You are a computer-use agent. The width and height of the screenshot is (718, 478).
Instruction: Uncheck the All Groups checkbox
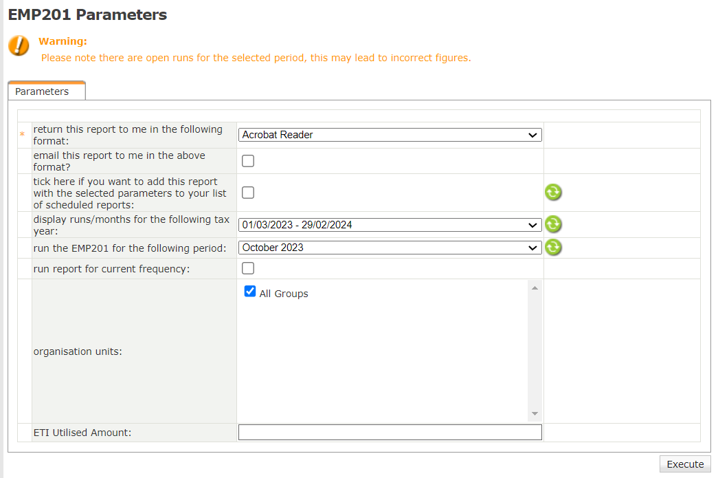pyautogui.click(x=250, y=292)
